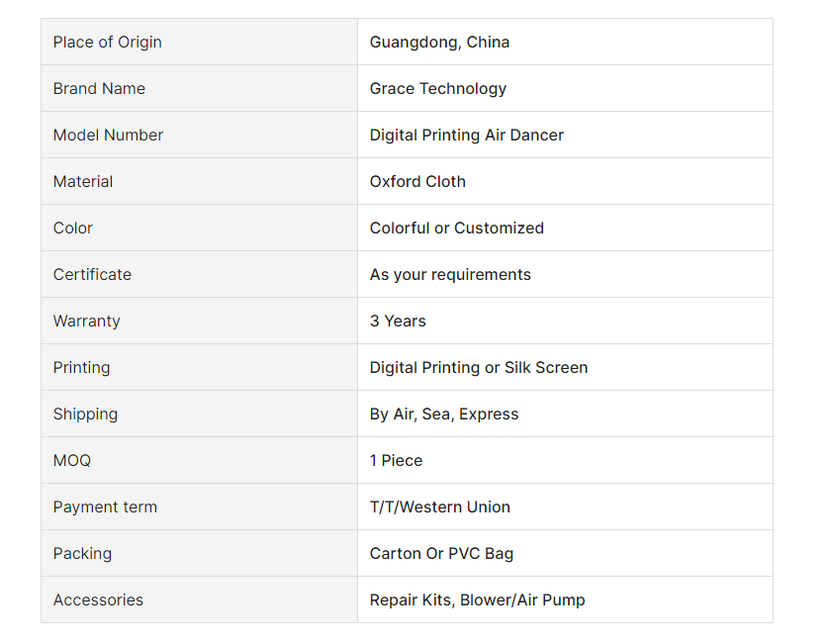The height and width of the screenshot is (644, 832).
Task: Select Repair Kits, Blower/Air Pump text
Action: click(478, 599)
